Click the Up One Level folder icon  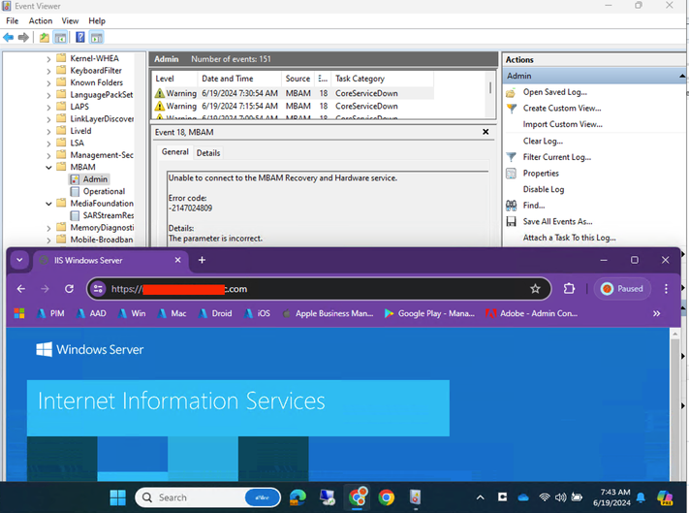point(45,38)
